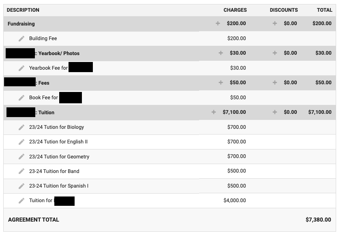Viewport: 341px width, 237px height.
Task: Add a charge to Fundraising
Action: click(218, 23)
